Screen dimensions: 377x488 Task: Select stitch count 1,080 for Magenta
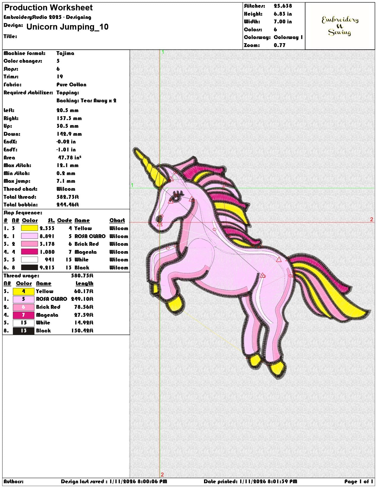point(47,252)
